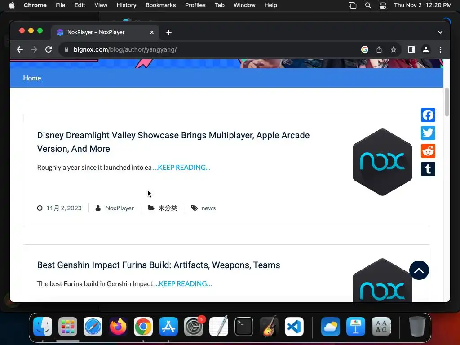Image resolution: width=460 pixels, height=345 pixels.
Task: Open the Chrome menu bar item
Action: (35, 5)
